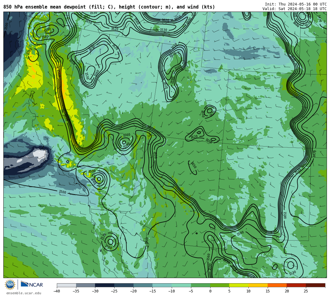Click the NCAR logo
The height and width of the screenshot is (297, 330).
click(x=32, y=284)
